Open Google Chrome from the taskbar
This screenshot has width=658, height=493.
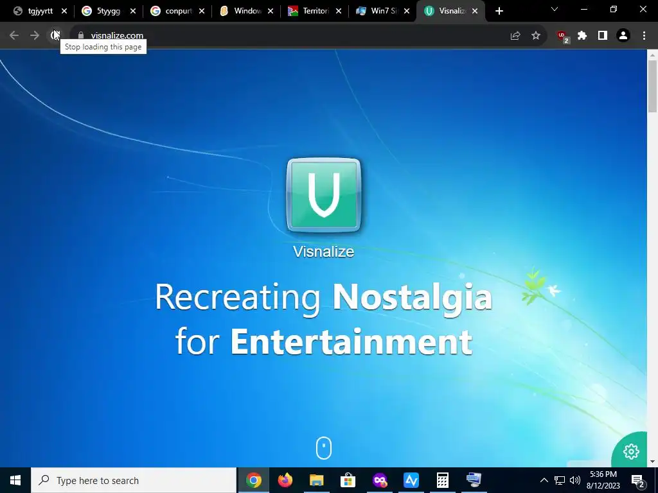coord(253,480)
